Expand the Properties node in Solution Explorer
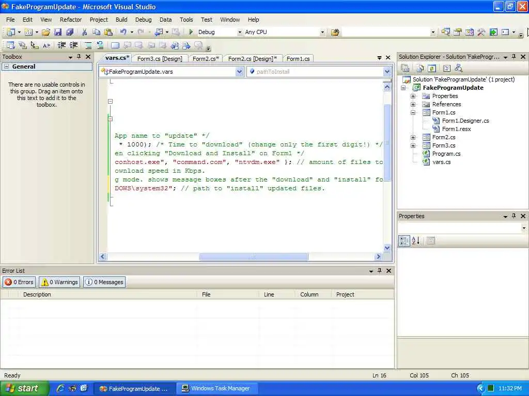 [413, 96]
